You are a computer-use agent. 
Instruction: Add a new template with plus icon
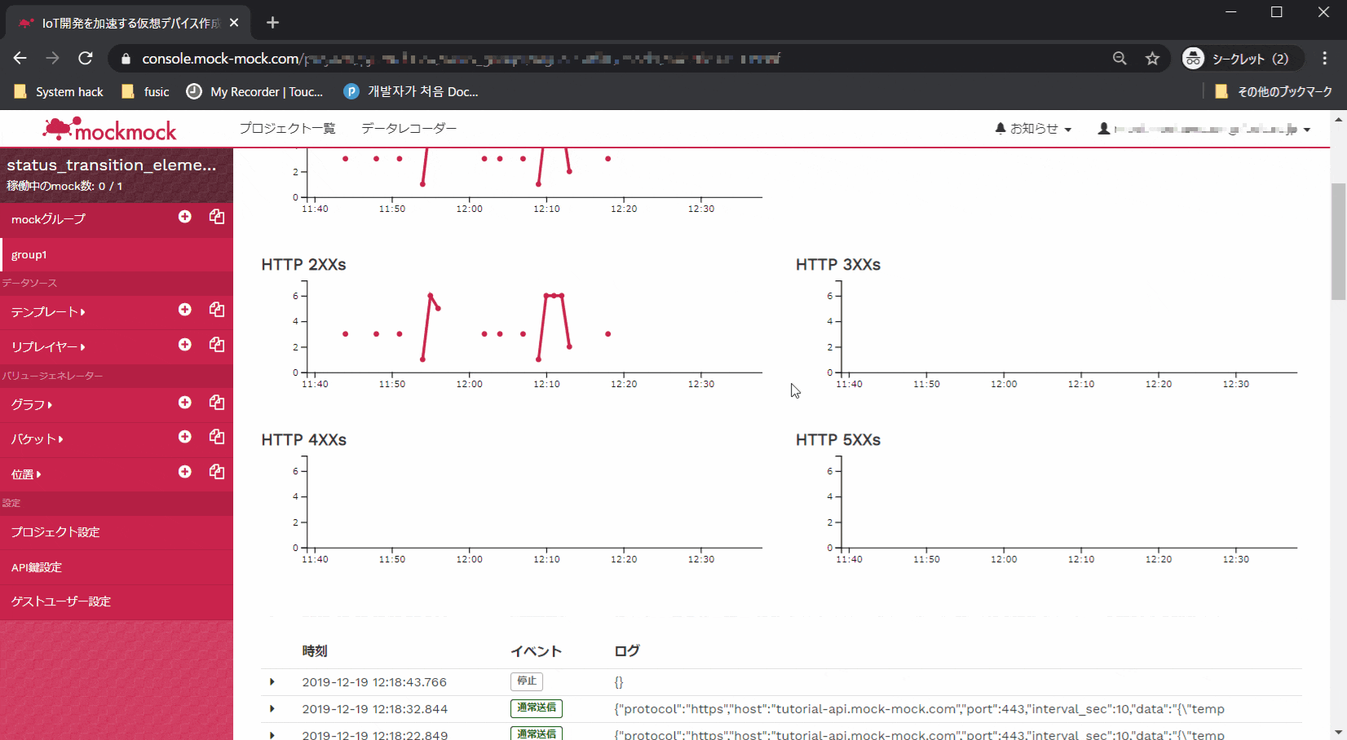click(x=185, y=310)
